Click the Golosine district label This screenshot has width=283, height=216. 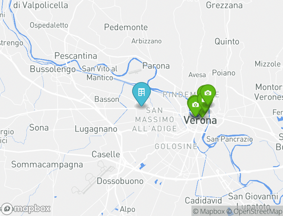click(x=176, y=146)
